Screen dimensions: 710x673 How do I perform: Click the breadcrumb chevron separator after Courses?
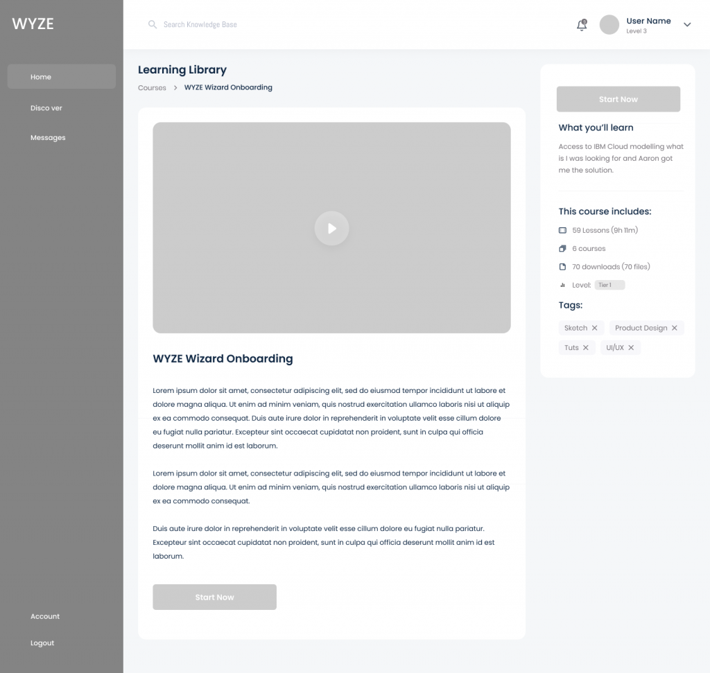pyautogui.click(x=175, y=88)
